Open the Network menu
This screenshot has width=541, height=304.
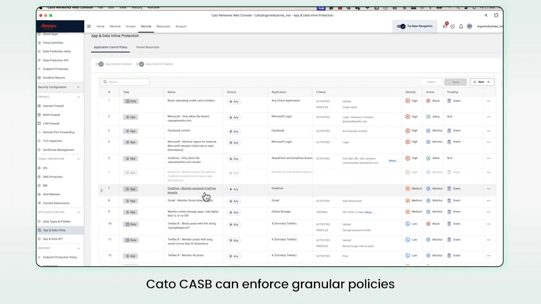(115, 26)
